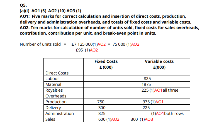The height and width of the screenshot is (129, 224).
Task: Select the underlined Direct Costs heading
Action: click(57, 73)
